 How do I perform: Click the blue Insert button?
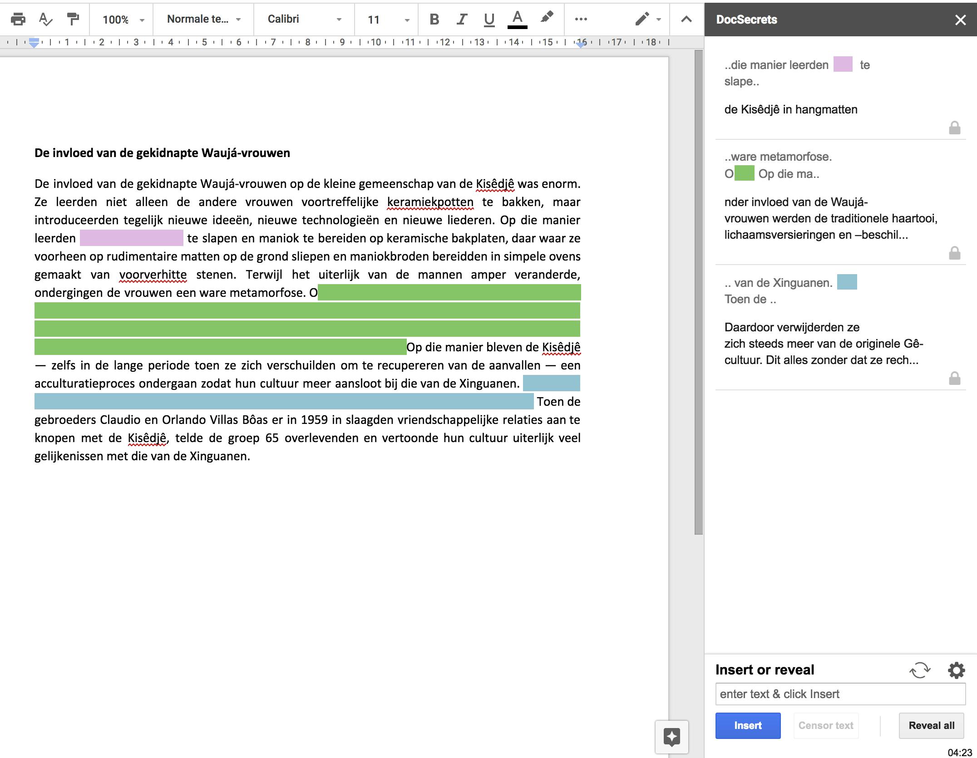[x=748, y=725]
